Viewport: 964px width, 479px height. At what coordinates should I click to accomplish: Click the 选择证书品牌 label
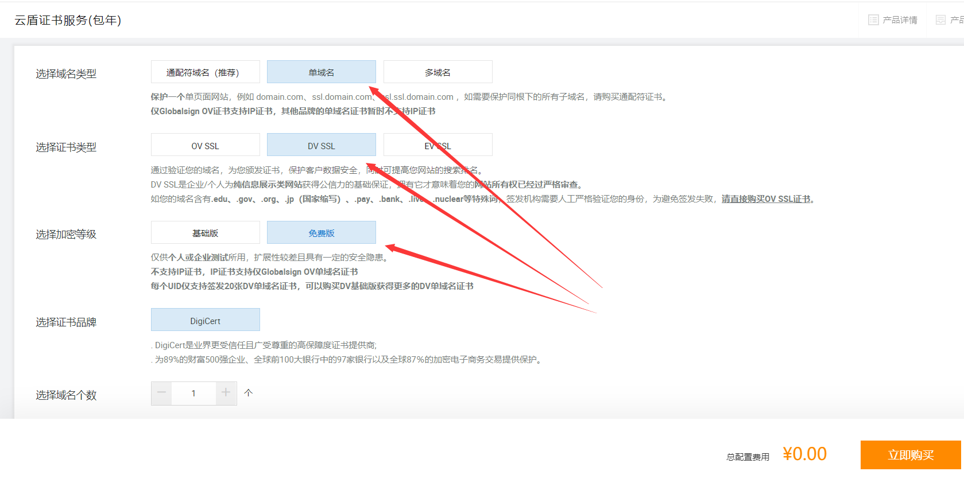click(66, 322)
